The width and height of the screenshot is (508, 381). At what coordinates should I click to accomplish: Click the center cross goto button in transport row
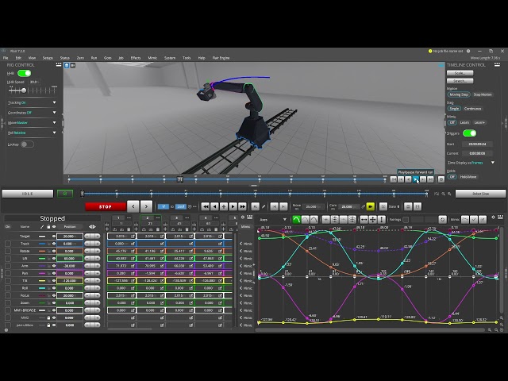tap(224, 206)
